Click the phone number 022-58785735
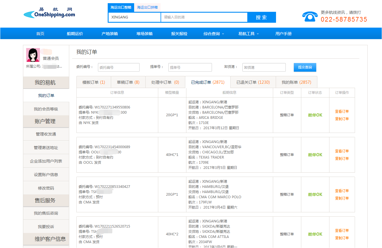 pos(344,20)
